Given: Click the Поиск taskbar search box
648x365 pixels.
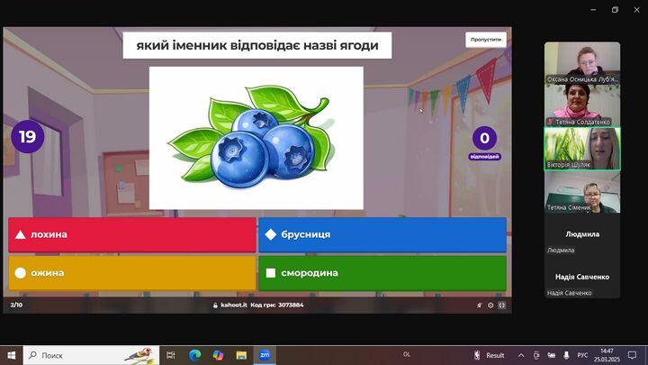Looking at the screenshot, I should (x=91, y=355).
